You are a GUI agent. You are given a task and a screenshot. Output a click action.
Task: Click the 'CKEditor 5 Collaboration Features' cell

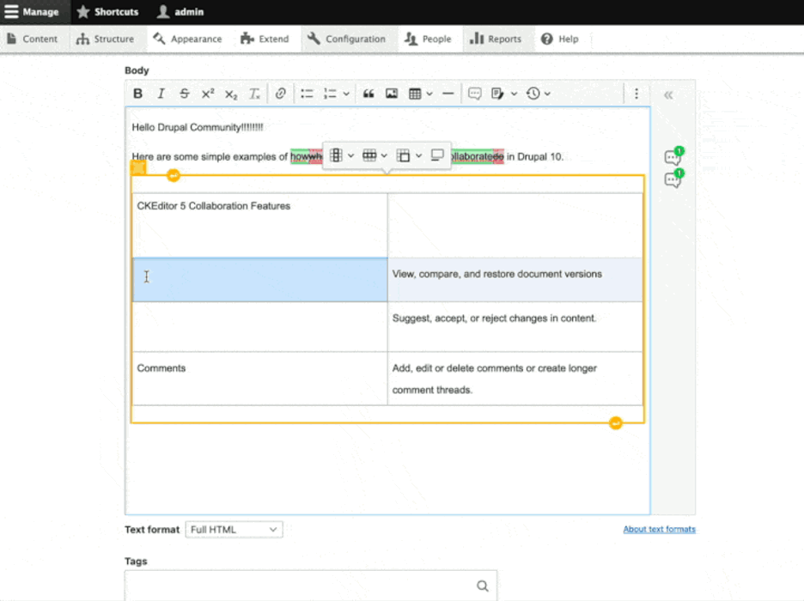(260, 226)
